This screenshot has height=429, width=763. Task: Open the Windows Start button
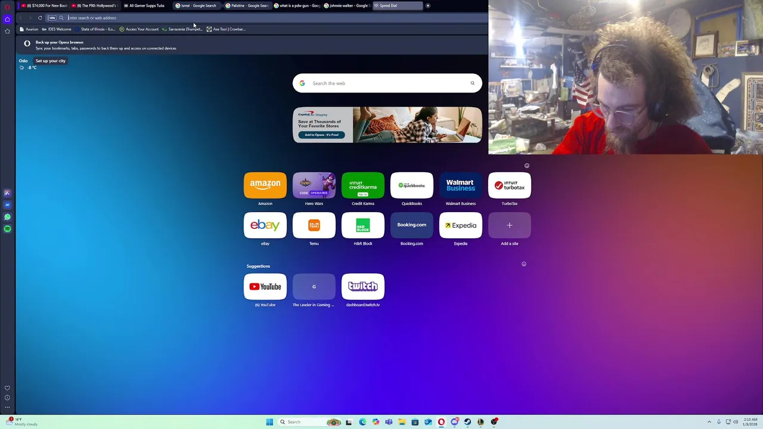[269, 422]
